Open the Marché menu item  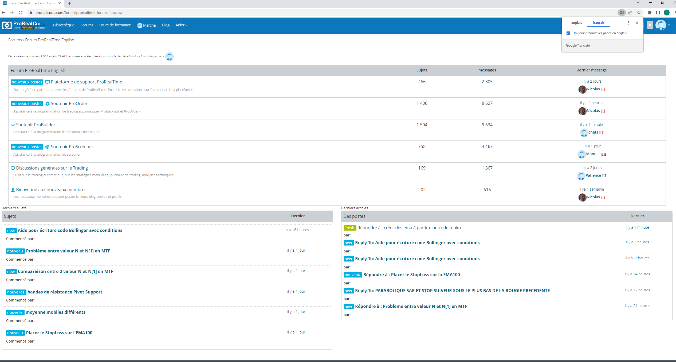[x=147, y=25]
